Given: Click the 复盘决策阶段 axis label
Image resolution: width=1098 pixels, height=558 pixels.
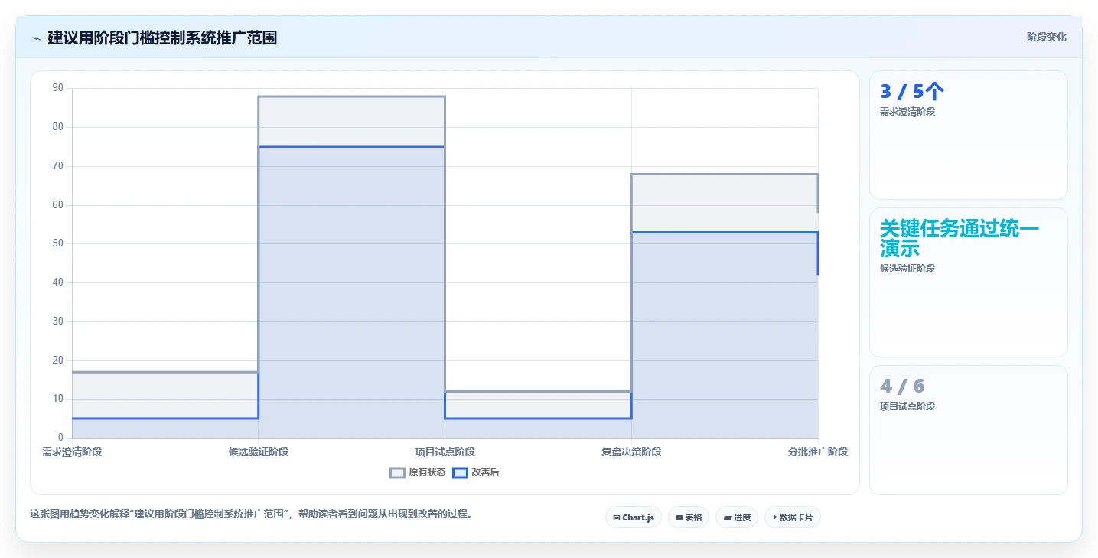Looking at the screenshot, I should click(631, 452).
